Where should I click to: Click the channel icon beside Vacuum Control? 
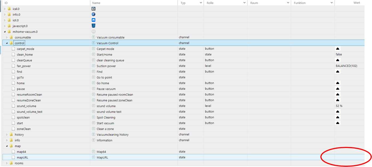click(93, 43)
